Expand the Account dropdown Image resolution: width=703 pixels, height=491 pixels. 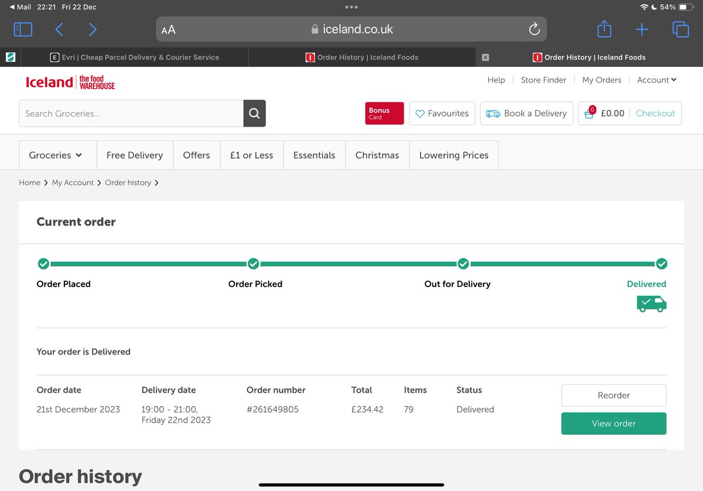pos(657,80)
